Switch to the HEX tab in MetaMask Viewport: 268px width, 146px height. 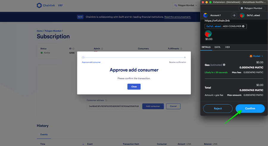228,47
